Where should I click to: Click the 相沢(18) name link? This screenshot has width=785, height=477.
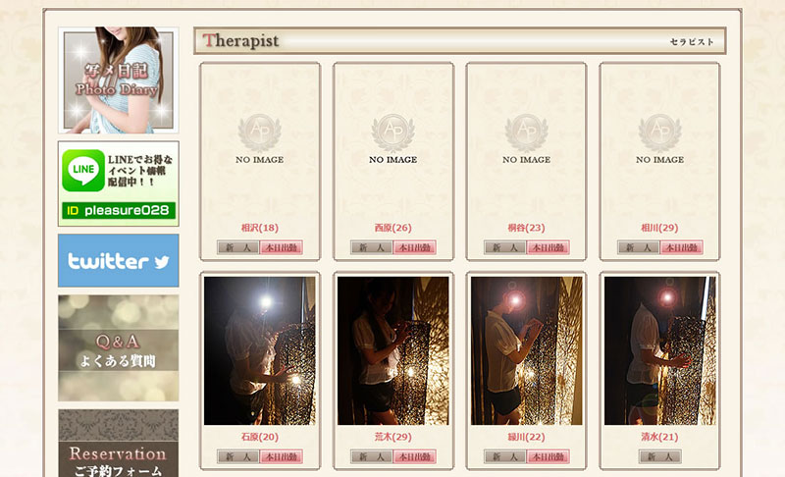coord(259,228)
